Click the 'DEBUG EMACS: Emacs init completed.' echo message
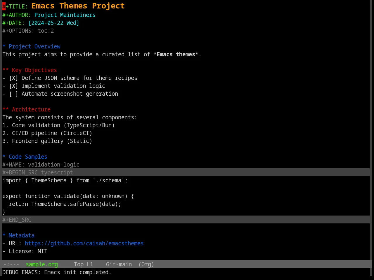Screen dimensions: 374x280 (57, 272)
